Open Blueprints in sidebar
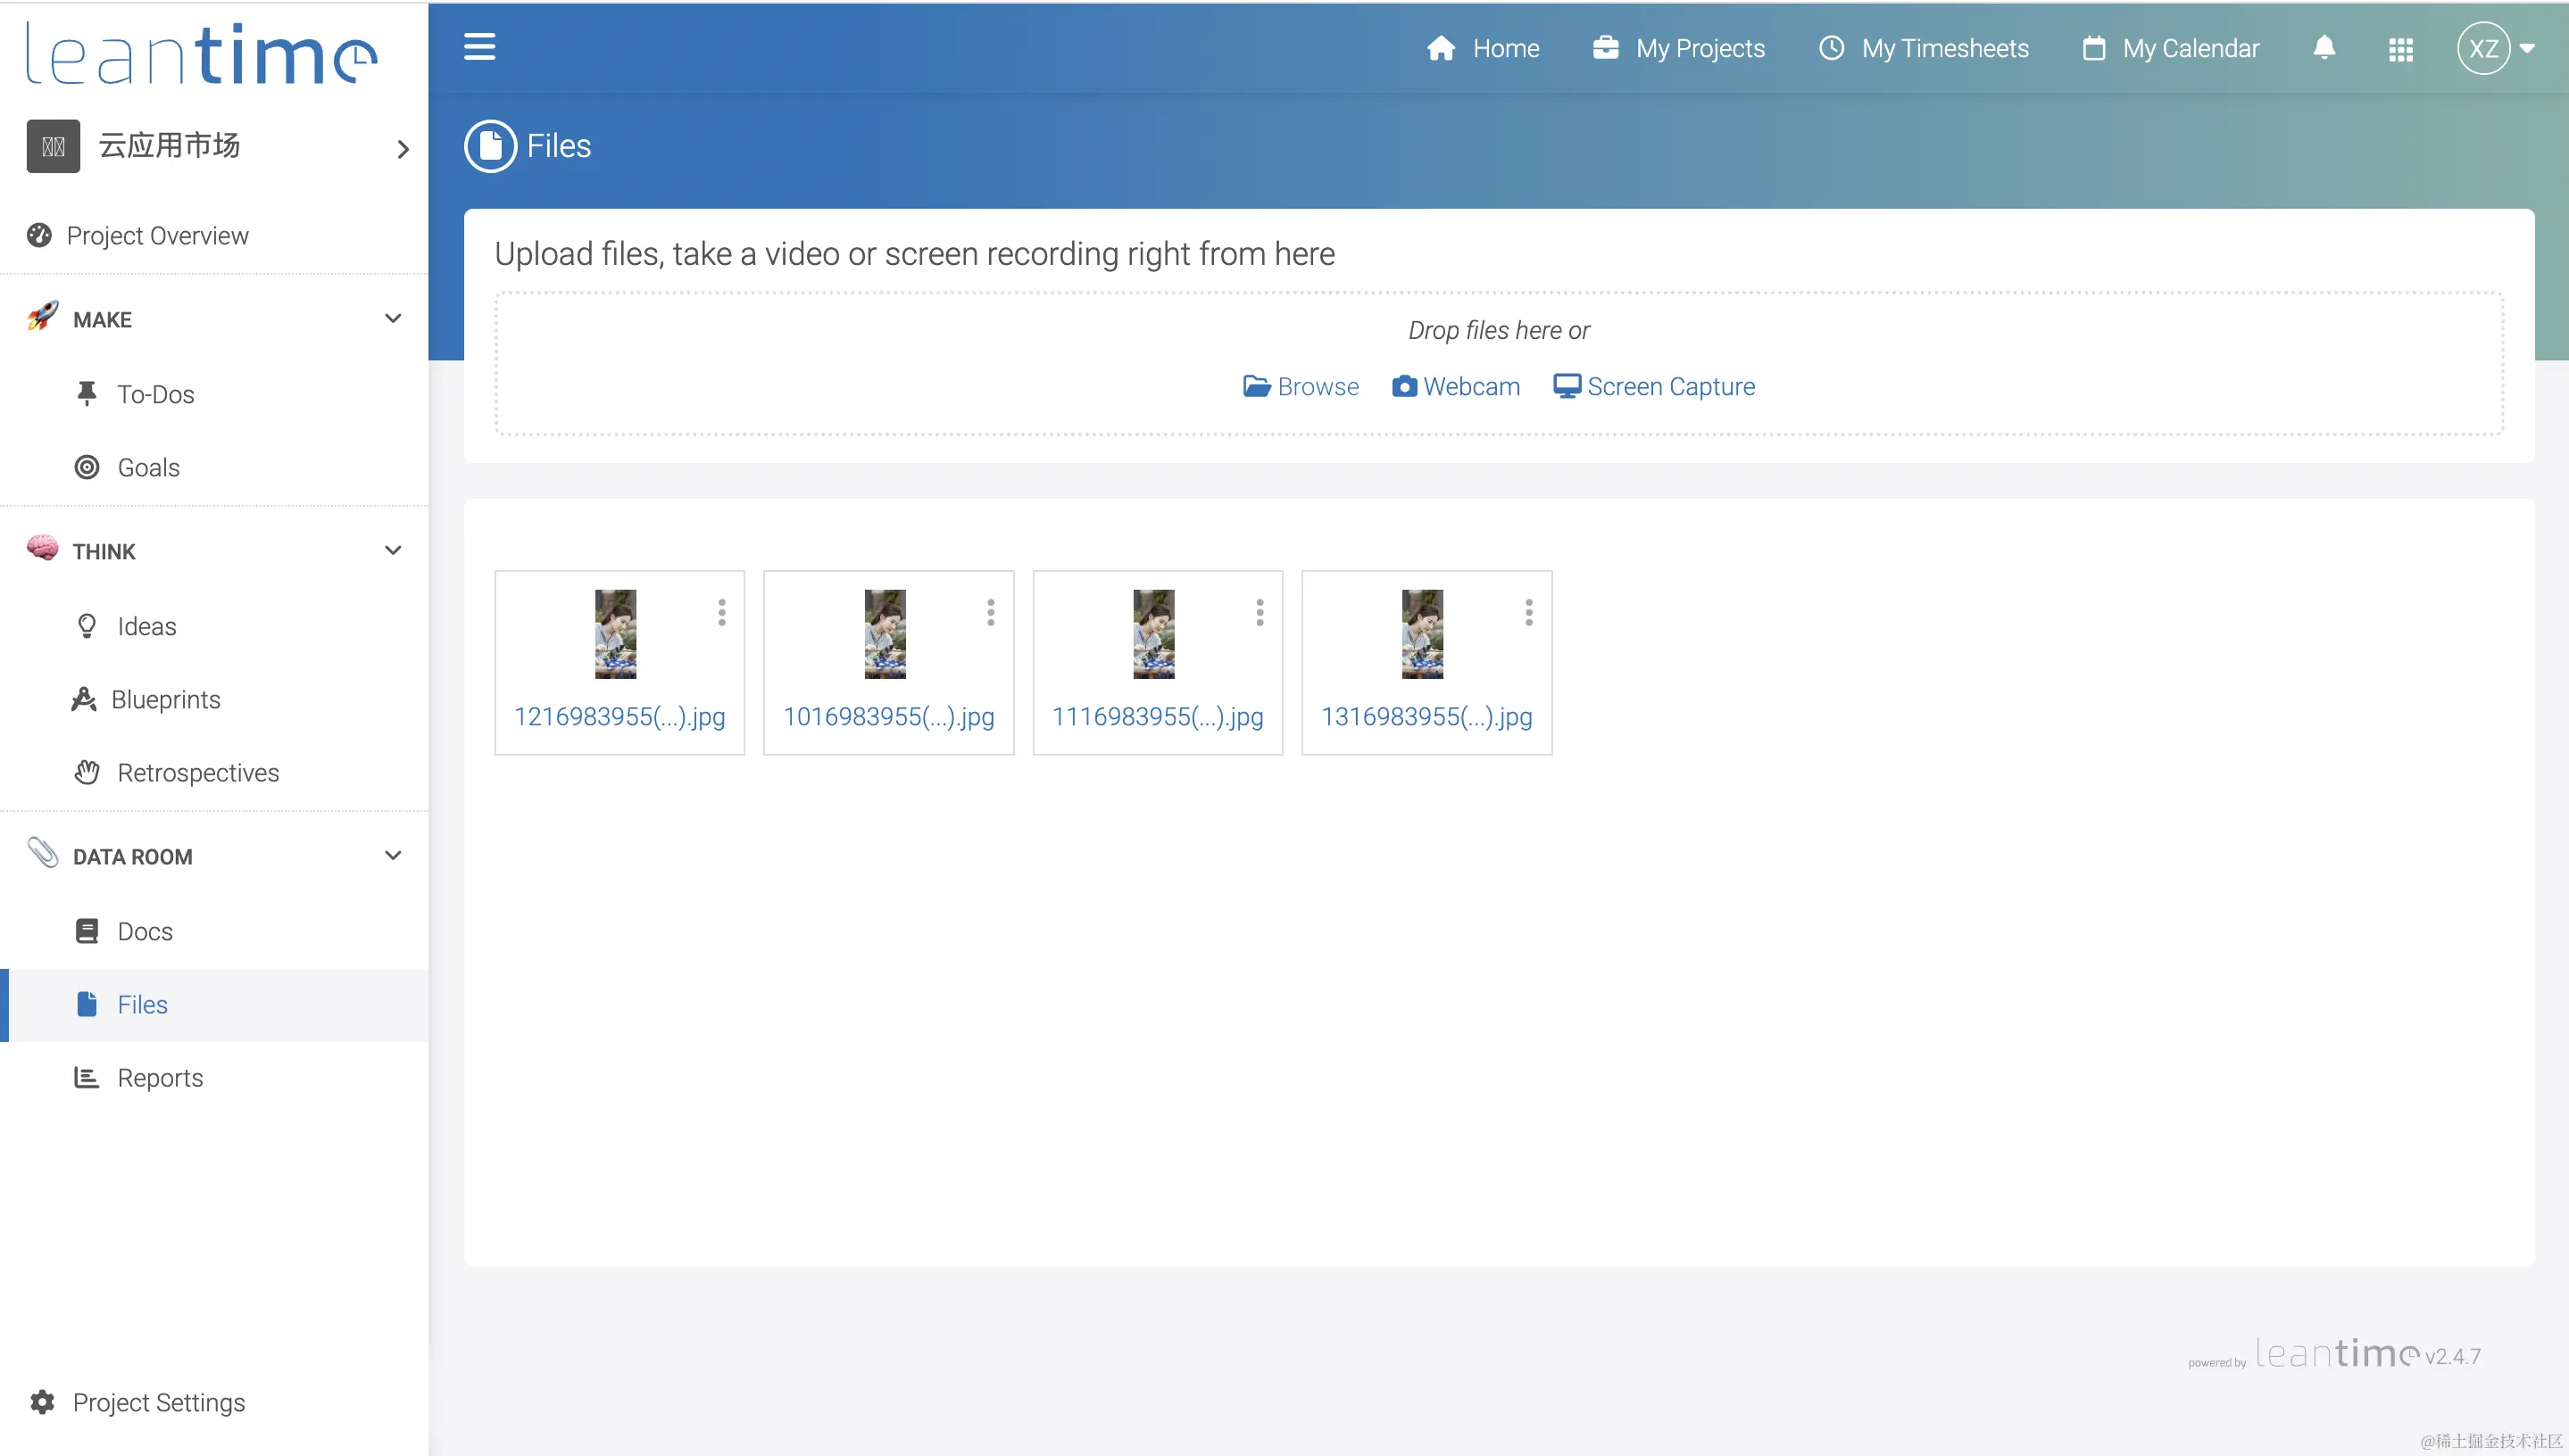The image size is (2569, 1456). 214,699
